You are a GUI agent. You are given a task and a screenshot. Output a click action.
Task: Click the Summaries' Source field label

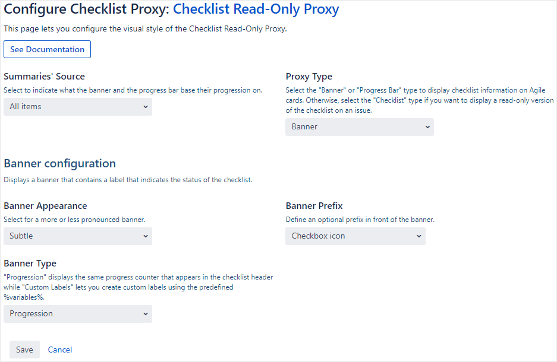(44, 77)
